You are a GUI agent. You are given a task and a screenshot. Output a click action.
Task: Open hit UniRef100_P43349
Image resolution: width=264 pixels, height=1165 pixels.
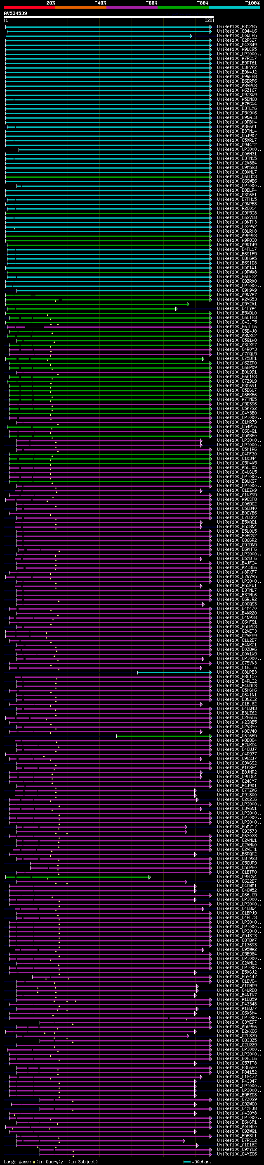[x=237, y=45]
